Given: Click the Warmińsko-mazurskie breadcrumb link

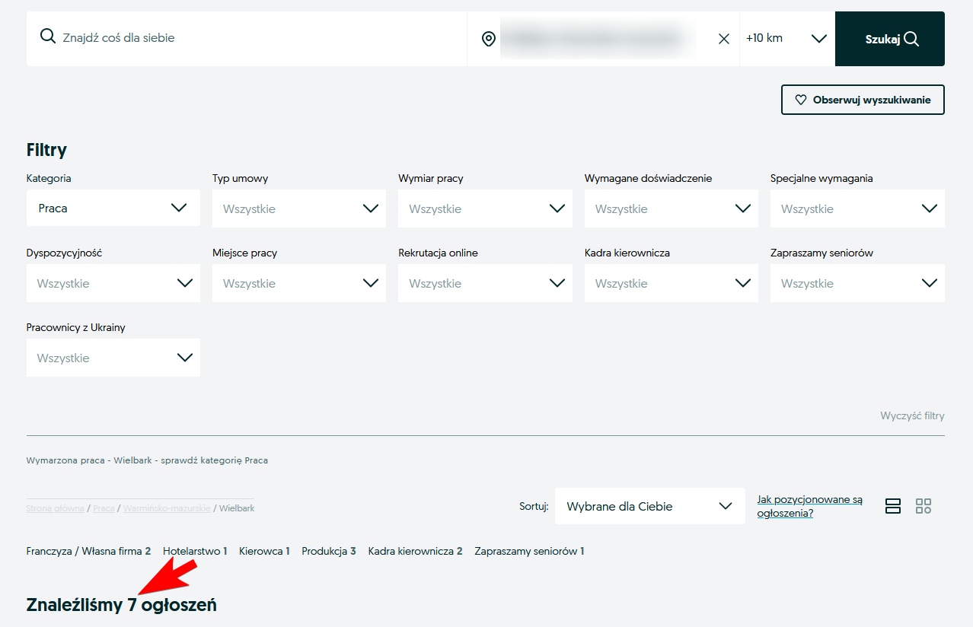Looking at the screenshot, I should [167, 508].
